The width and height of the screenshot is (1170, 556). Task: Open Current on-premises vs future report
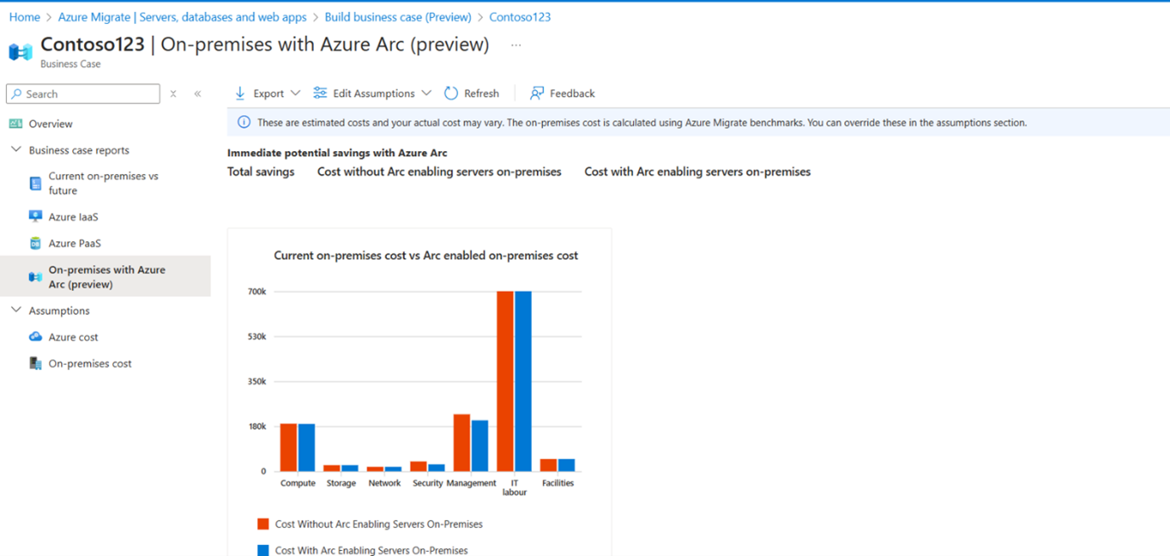[x=105, y=183]
